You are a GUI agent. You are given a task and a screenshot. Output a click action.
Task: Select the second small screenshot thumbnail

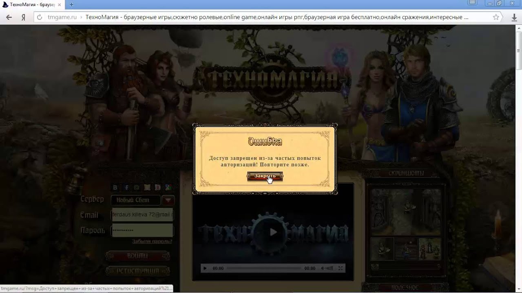(x=406, y=249)
